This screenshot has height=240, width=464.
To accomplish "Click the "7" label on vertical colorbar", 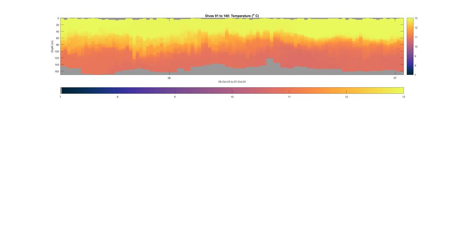I will [416, 75].
